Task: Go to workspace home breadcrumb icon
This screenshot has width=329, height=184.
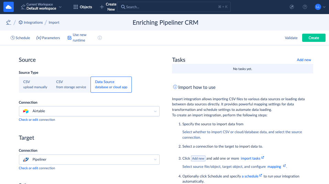Action: point(8,22)
